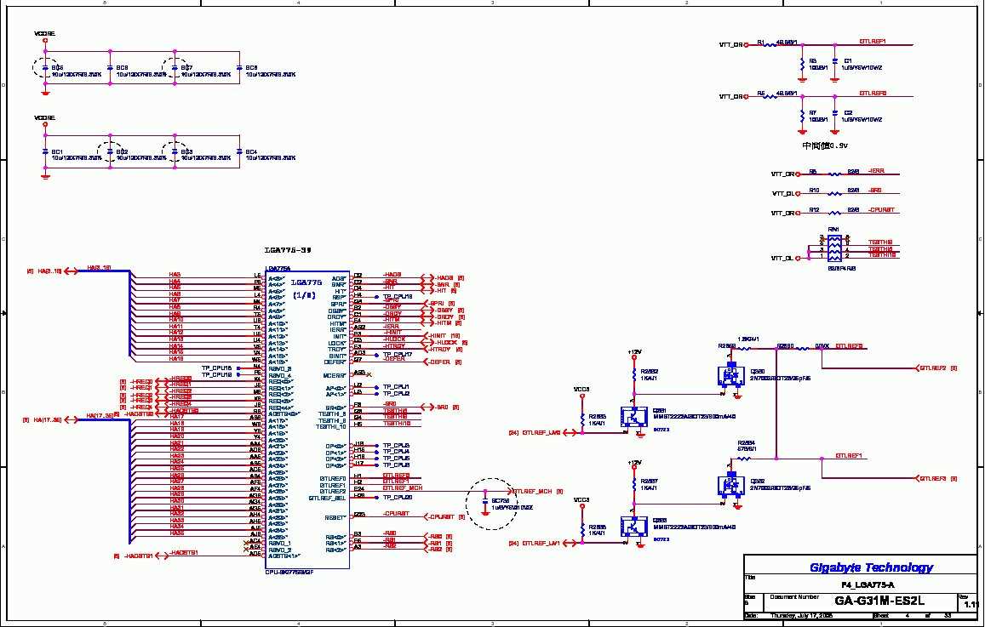Click the Q260 MOSFET symbol
The image size is (985, 627).
tap(730, 375)
